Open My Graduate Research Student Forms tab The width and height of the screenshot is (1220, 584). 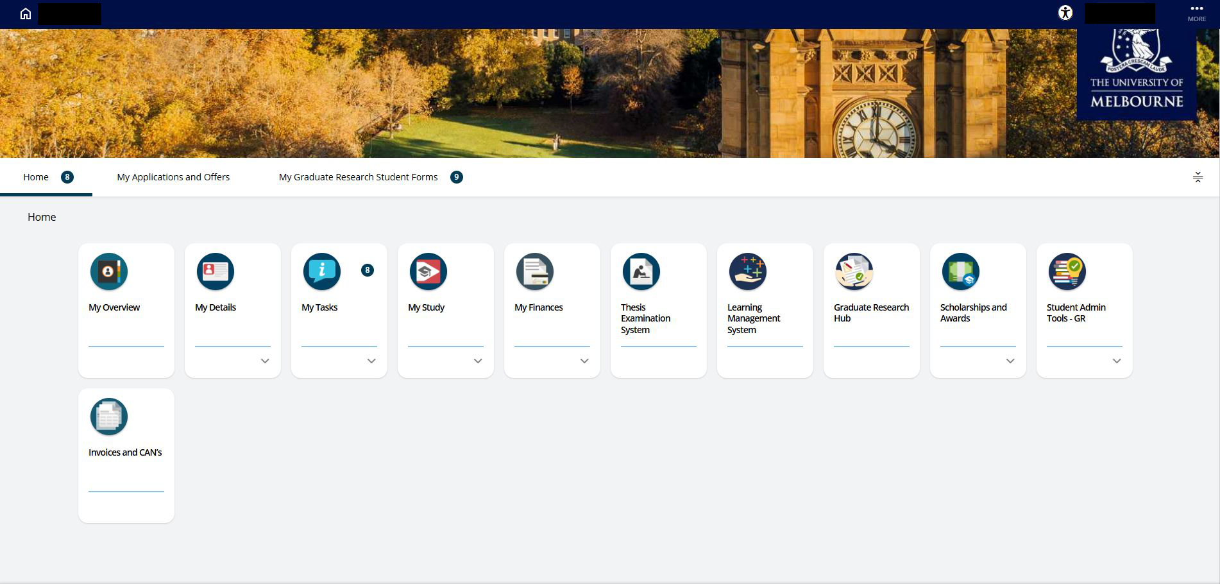[359, 177]
